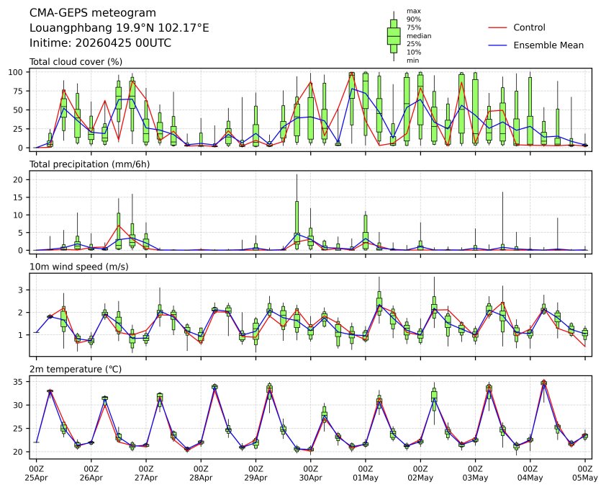Click the 00Z 30Apr time axis label

[310, 473]
